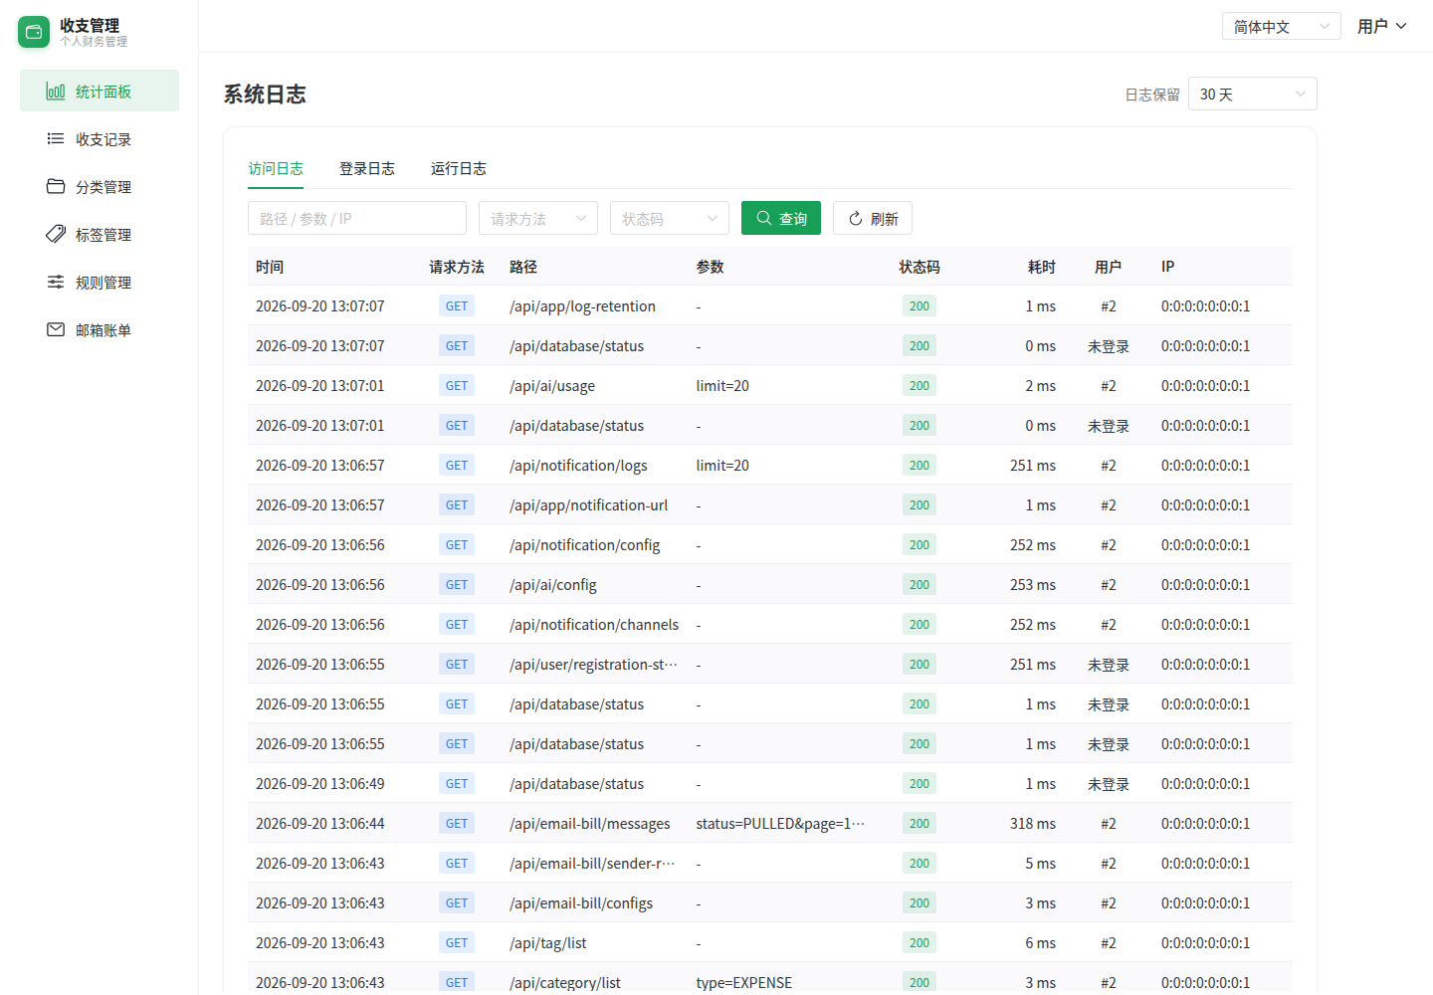Click the green wallet app logo
Viewport: 1433px width, 995px height.
click(34, 32)
